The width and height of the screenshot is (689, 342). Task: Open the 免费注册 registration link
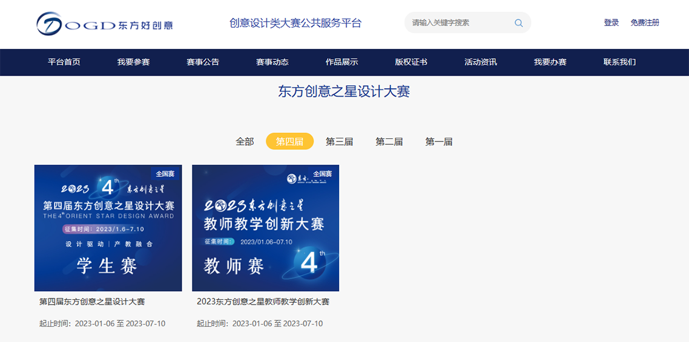pyautogui.click(x=644, y=23)
